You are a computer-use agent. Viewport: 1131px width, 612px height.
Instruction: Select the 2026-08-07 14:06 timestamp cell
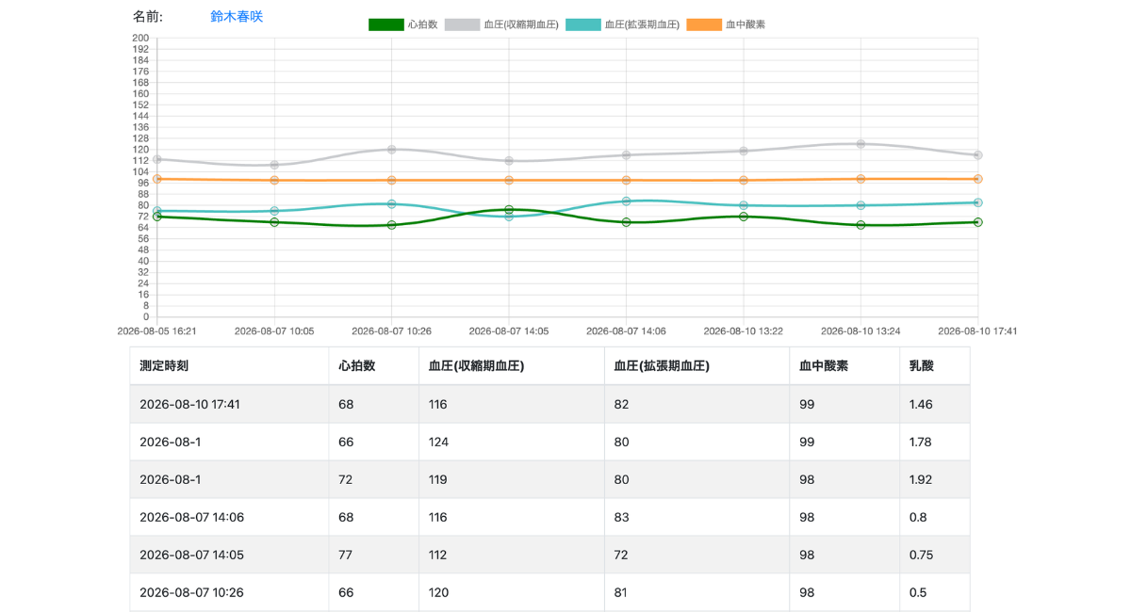229,517
